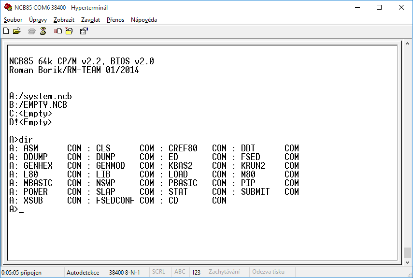413x278 pixels.
Task: Click the Open file toolbar icon
Action: 17,31
